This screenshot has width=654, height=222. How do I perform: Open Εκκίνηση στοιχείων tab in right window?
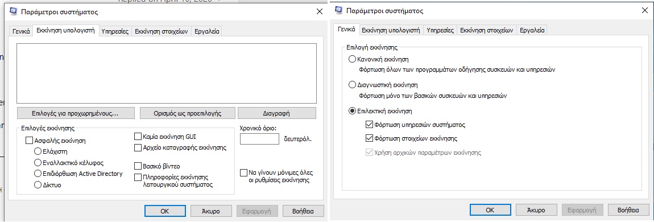coord(486,31)
